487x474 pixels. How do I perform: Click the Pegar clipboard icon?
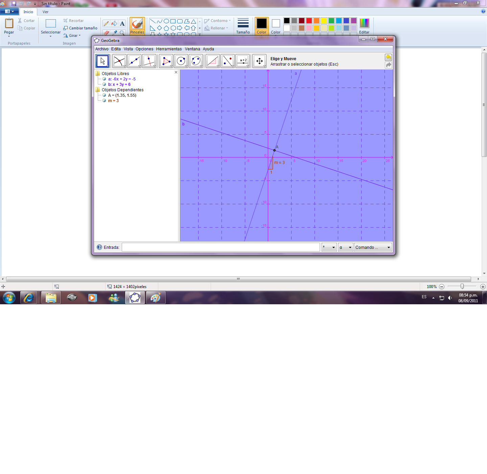(9, 24)
